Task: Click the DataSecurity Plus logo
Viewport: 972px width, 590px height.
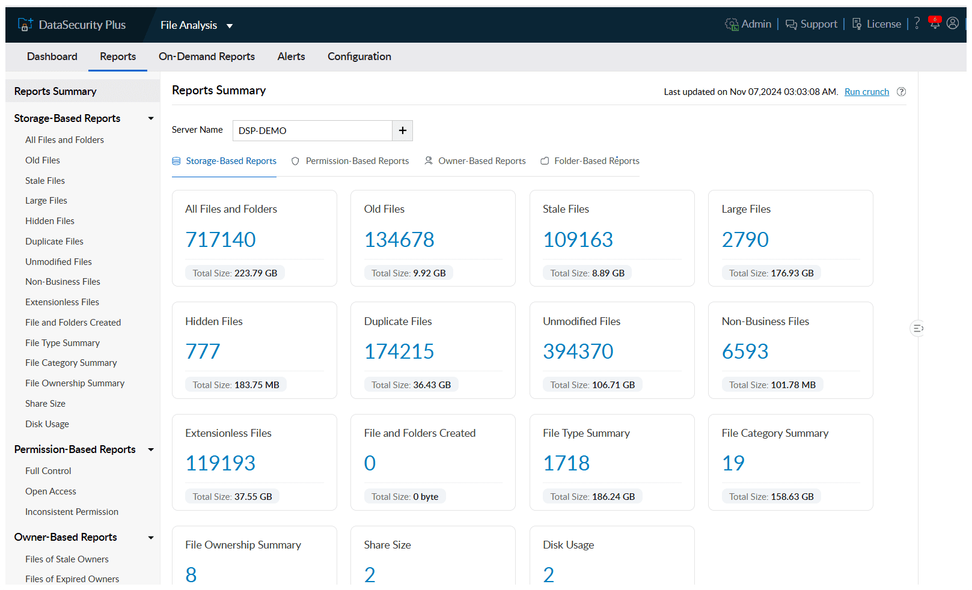Action: [x=72, y=25]
